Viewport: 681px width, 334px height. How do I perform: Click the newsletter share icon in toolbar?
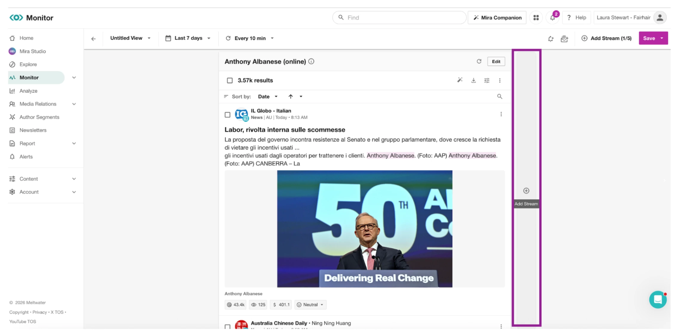[564, 38]
